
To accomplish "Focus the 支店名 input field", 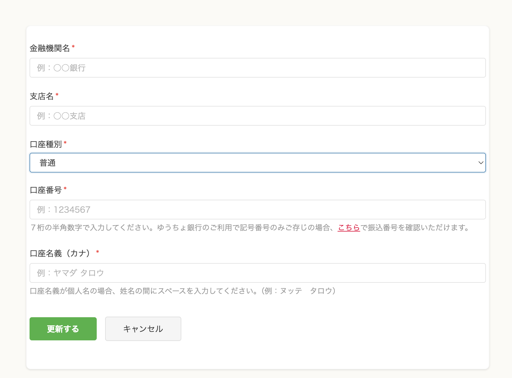I will coord(257,116).
